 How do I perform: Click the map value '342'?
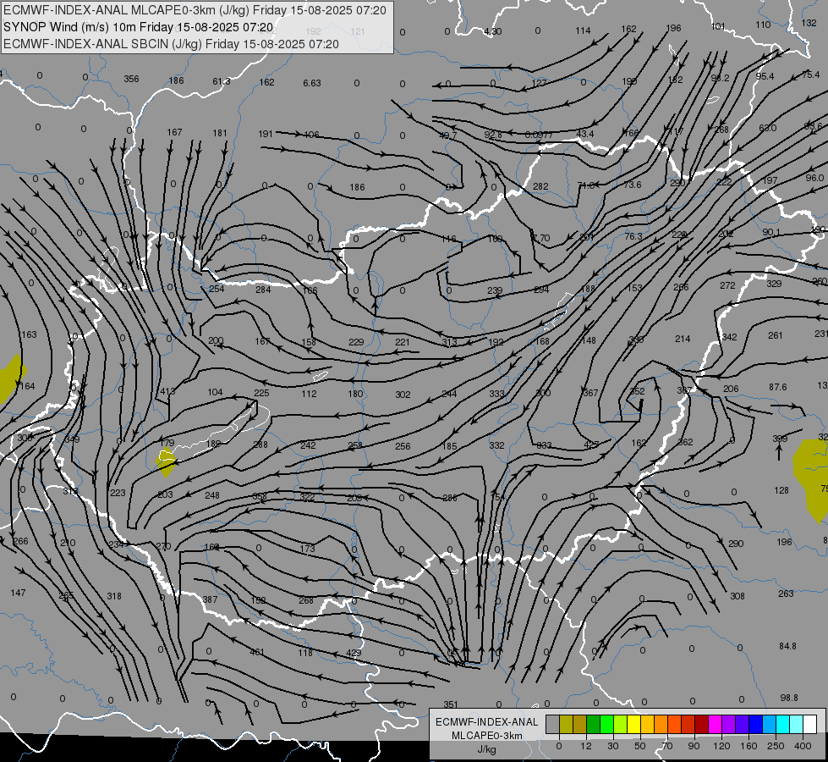pyautogui.click(x=729, y=337)
